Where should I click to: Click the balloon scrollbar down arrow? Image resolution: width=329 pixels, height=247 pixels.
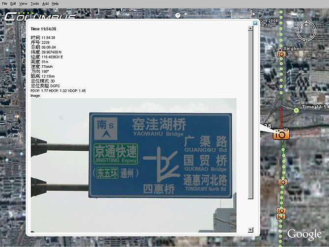point(250,230)
